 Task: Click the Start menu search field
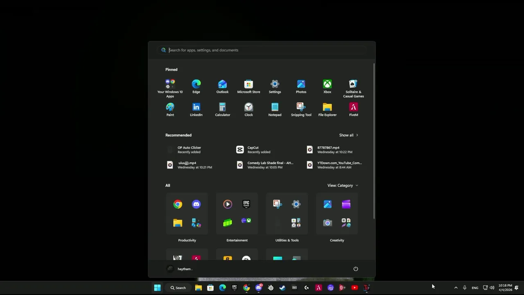click(x=262, y=50)
